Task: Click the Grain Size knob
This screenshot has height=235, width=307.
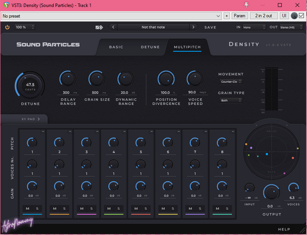Action: [x=97, y=79]
